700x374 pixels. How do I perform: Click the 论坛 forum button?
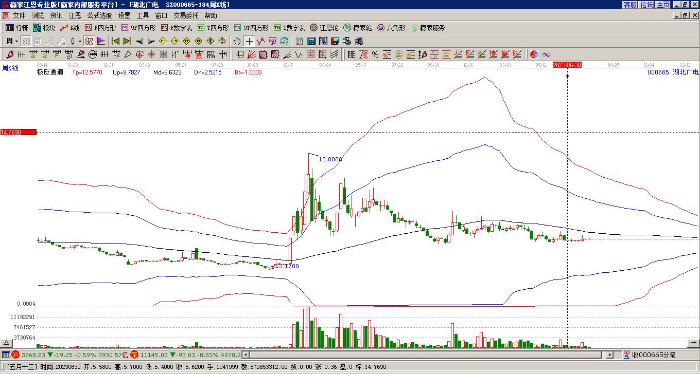click(646, 5)
